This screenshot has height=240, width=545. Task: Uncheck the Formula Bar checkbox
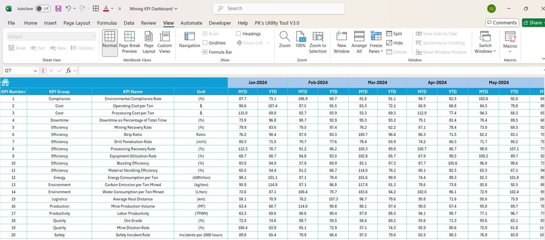point(205,52)
